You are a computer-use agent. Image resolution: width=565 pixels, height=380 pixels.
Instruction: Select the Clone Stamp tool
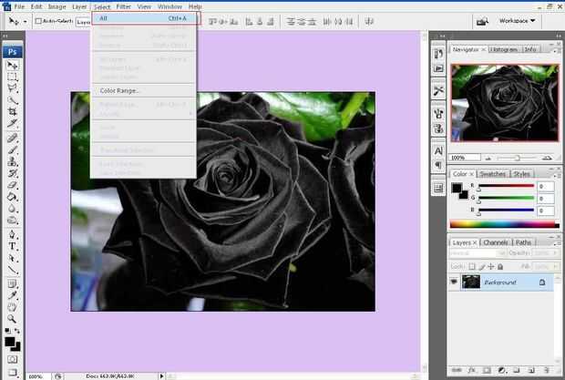click(x=12, y=161)
